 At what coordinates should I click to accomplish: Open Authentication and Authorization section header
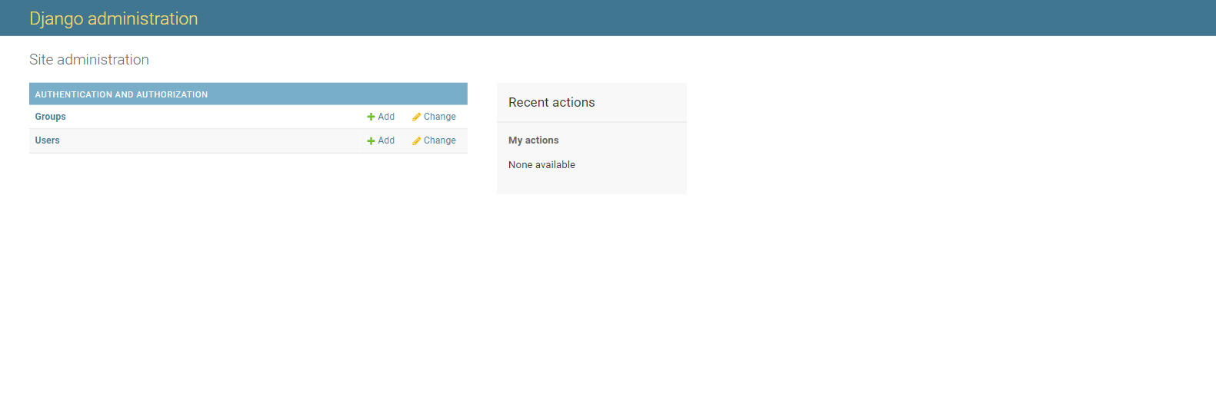[x=122, y=94]
